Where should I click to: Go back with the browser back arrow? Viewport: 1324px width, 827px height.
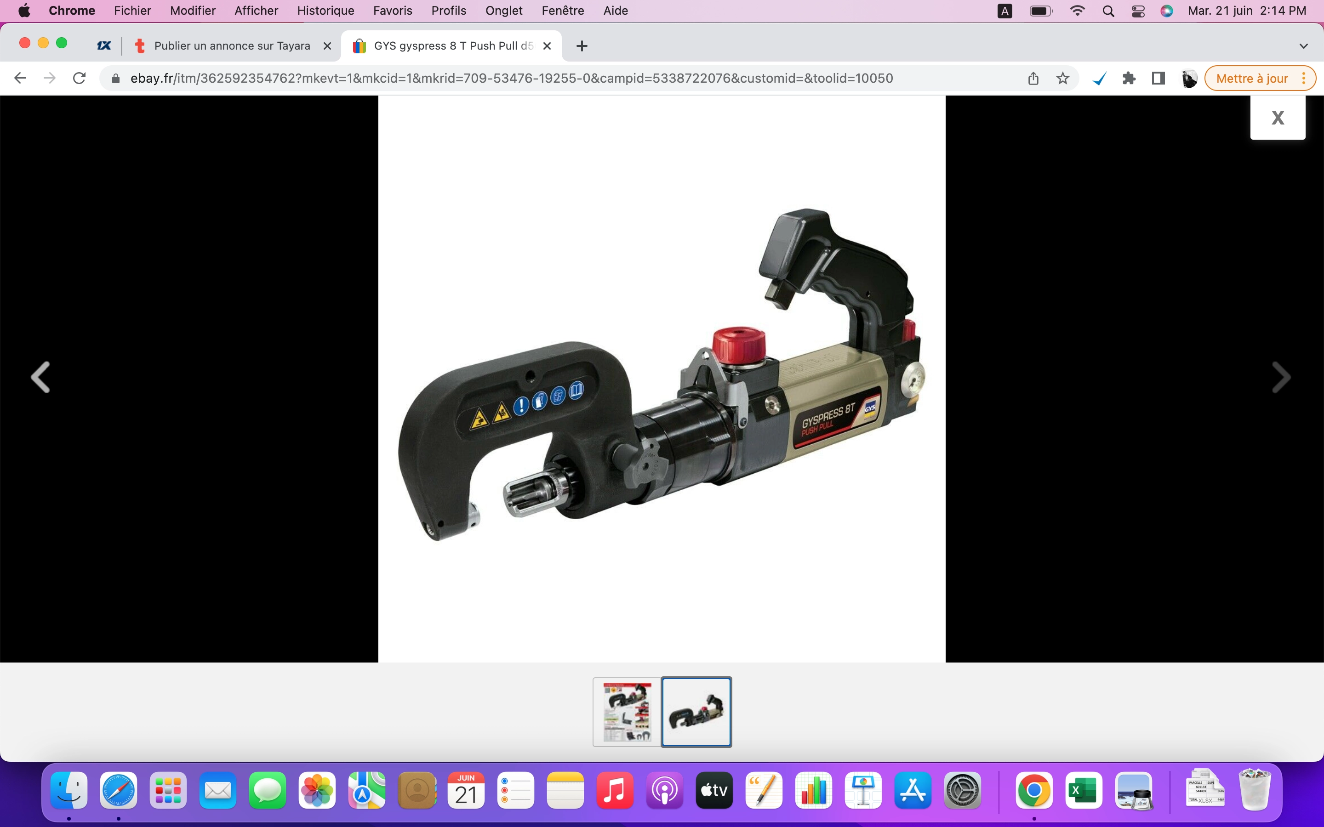20,78
